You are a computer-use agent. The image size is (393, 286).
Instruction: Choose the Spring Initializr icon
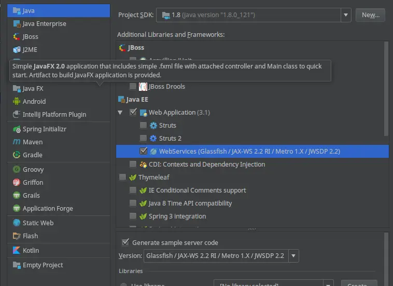[x=17, y=129]
